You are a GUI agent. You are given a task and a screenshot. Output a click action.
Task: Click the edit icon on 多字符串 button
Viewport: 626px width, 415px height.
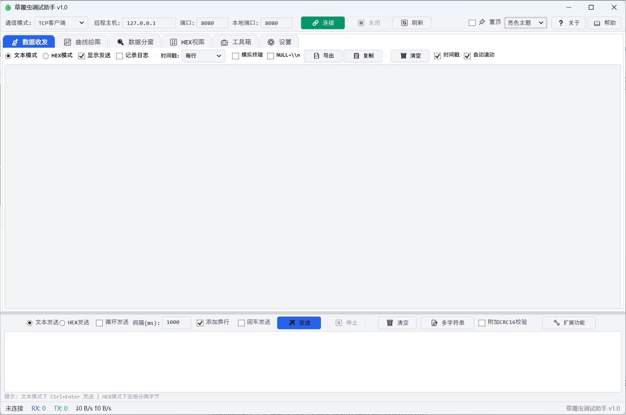434,323
